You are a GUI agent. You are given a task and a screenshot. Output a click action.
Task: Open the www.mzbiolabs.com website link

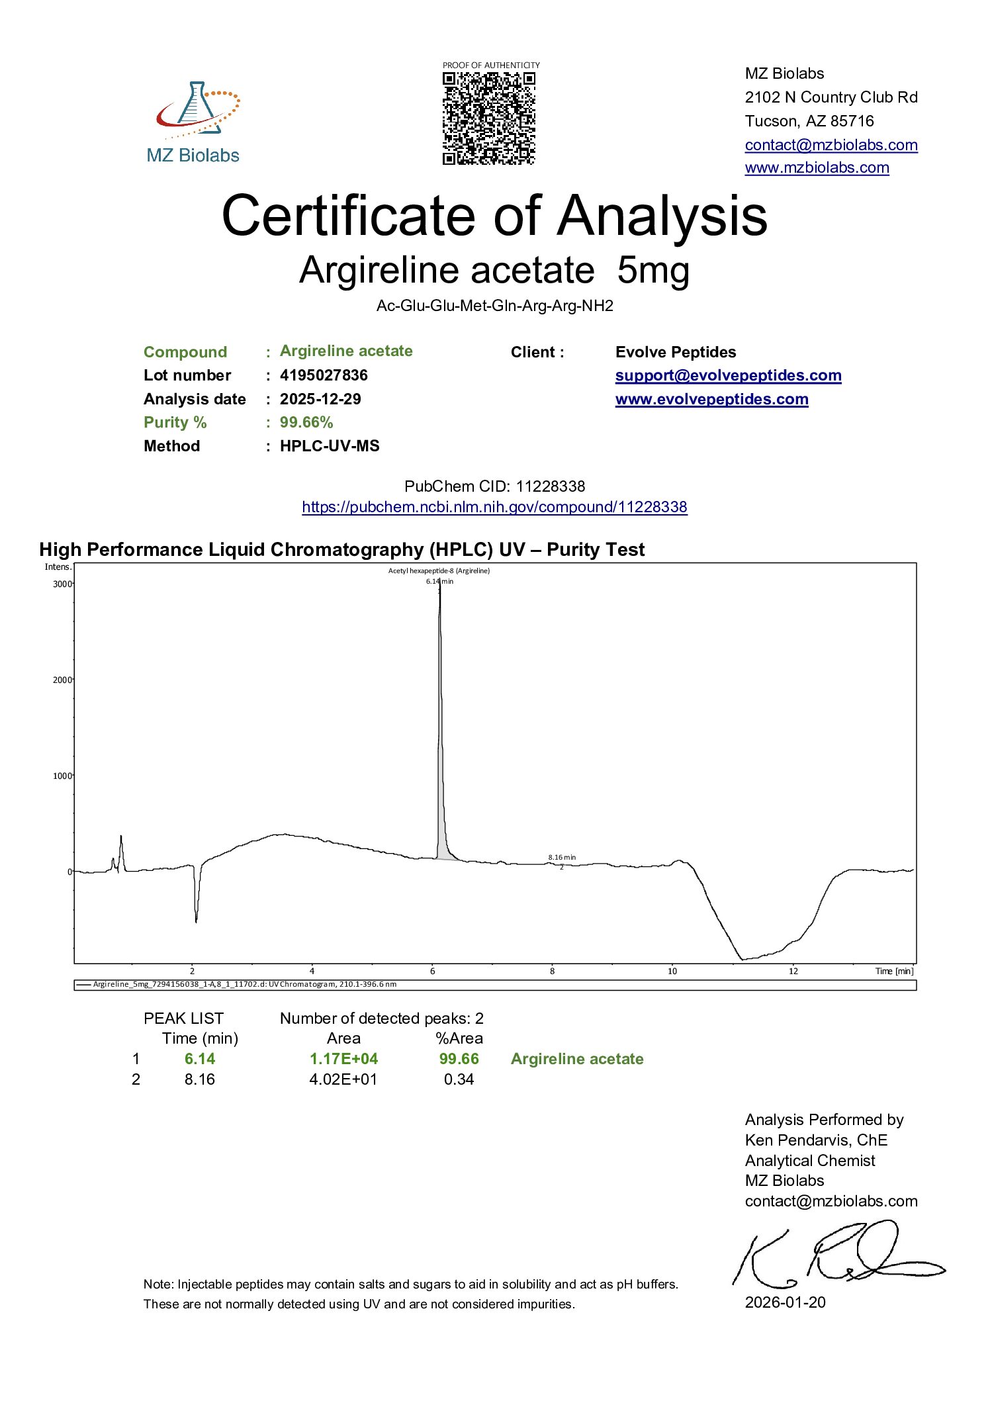click(x=817, y=168)
